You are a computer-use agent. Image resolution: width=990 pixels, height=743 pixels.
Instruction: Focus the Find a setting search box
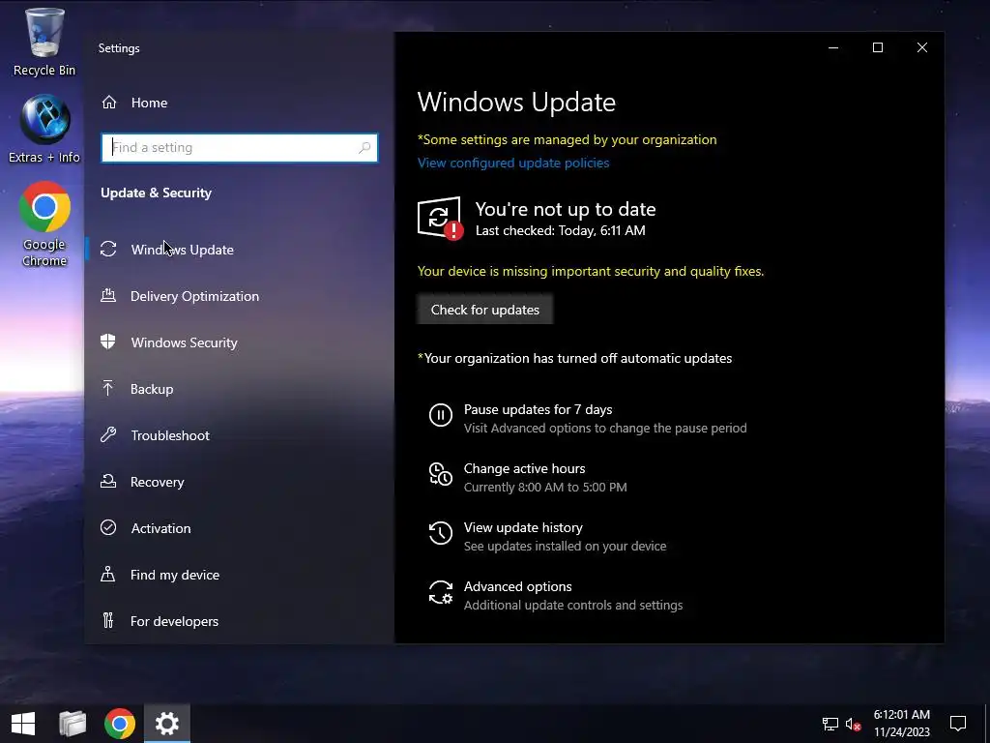coord(240,148)
